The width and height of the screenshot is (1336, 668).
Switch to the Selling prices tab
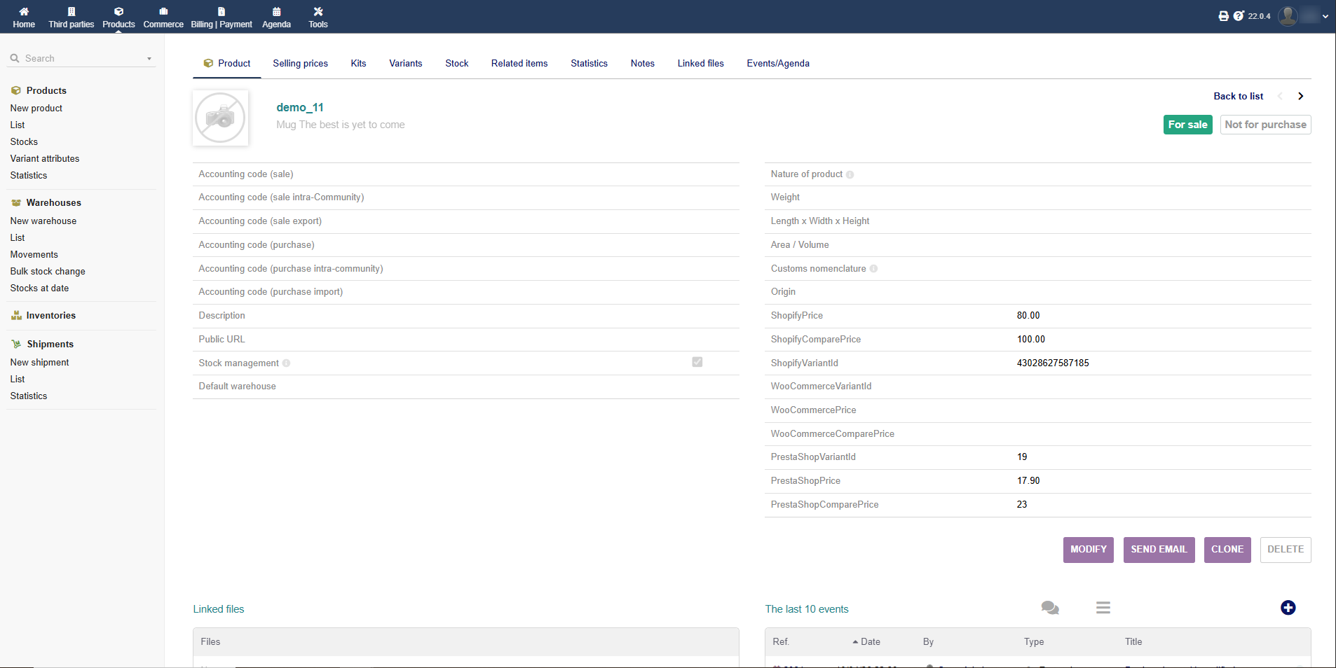click(300, 64)
